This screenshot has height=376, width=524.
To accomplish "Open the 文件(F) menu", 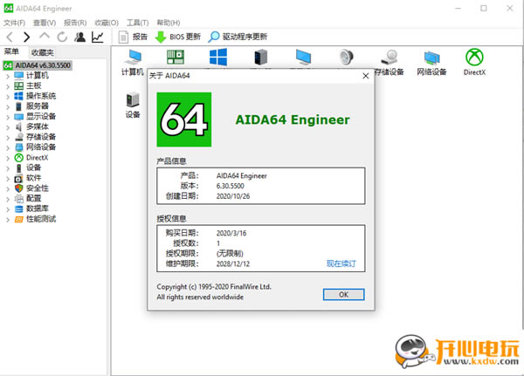I will pos(14,23).
